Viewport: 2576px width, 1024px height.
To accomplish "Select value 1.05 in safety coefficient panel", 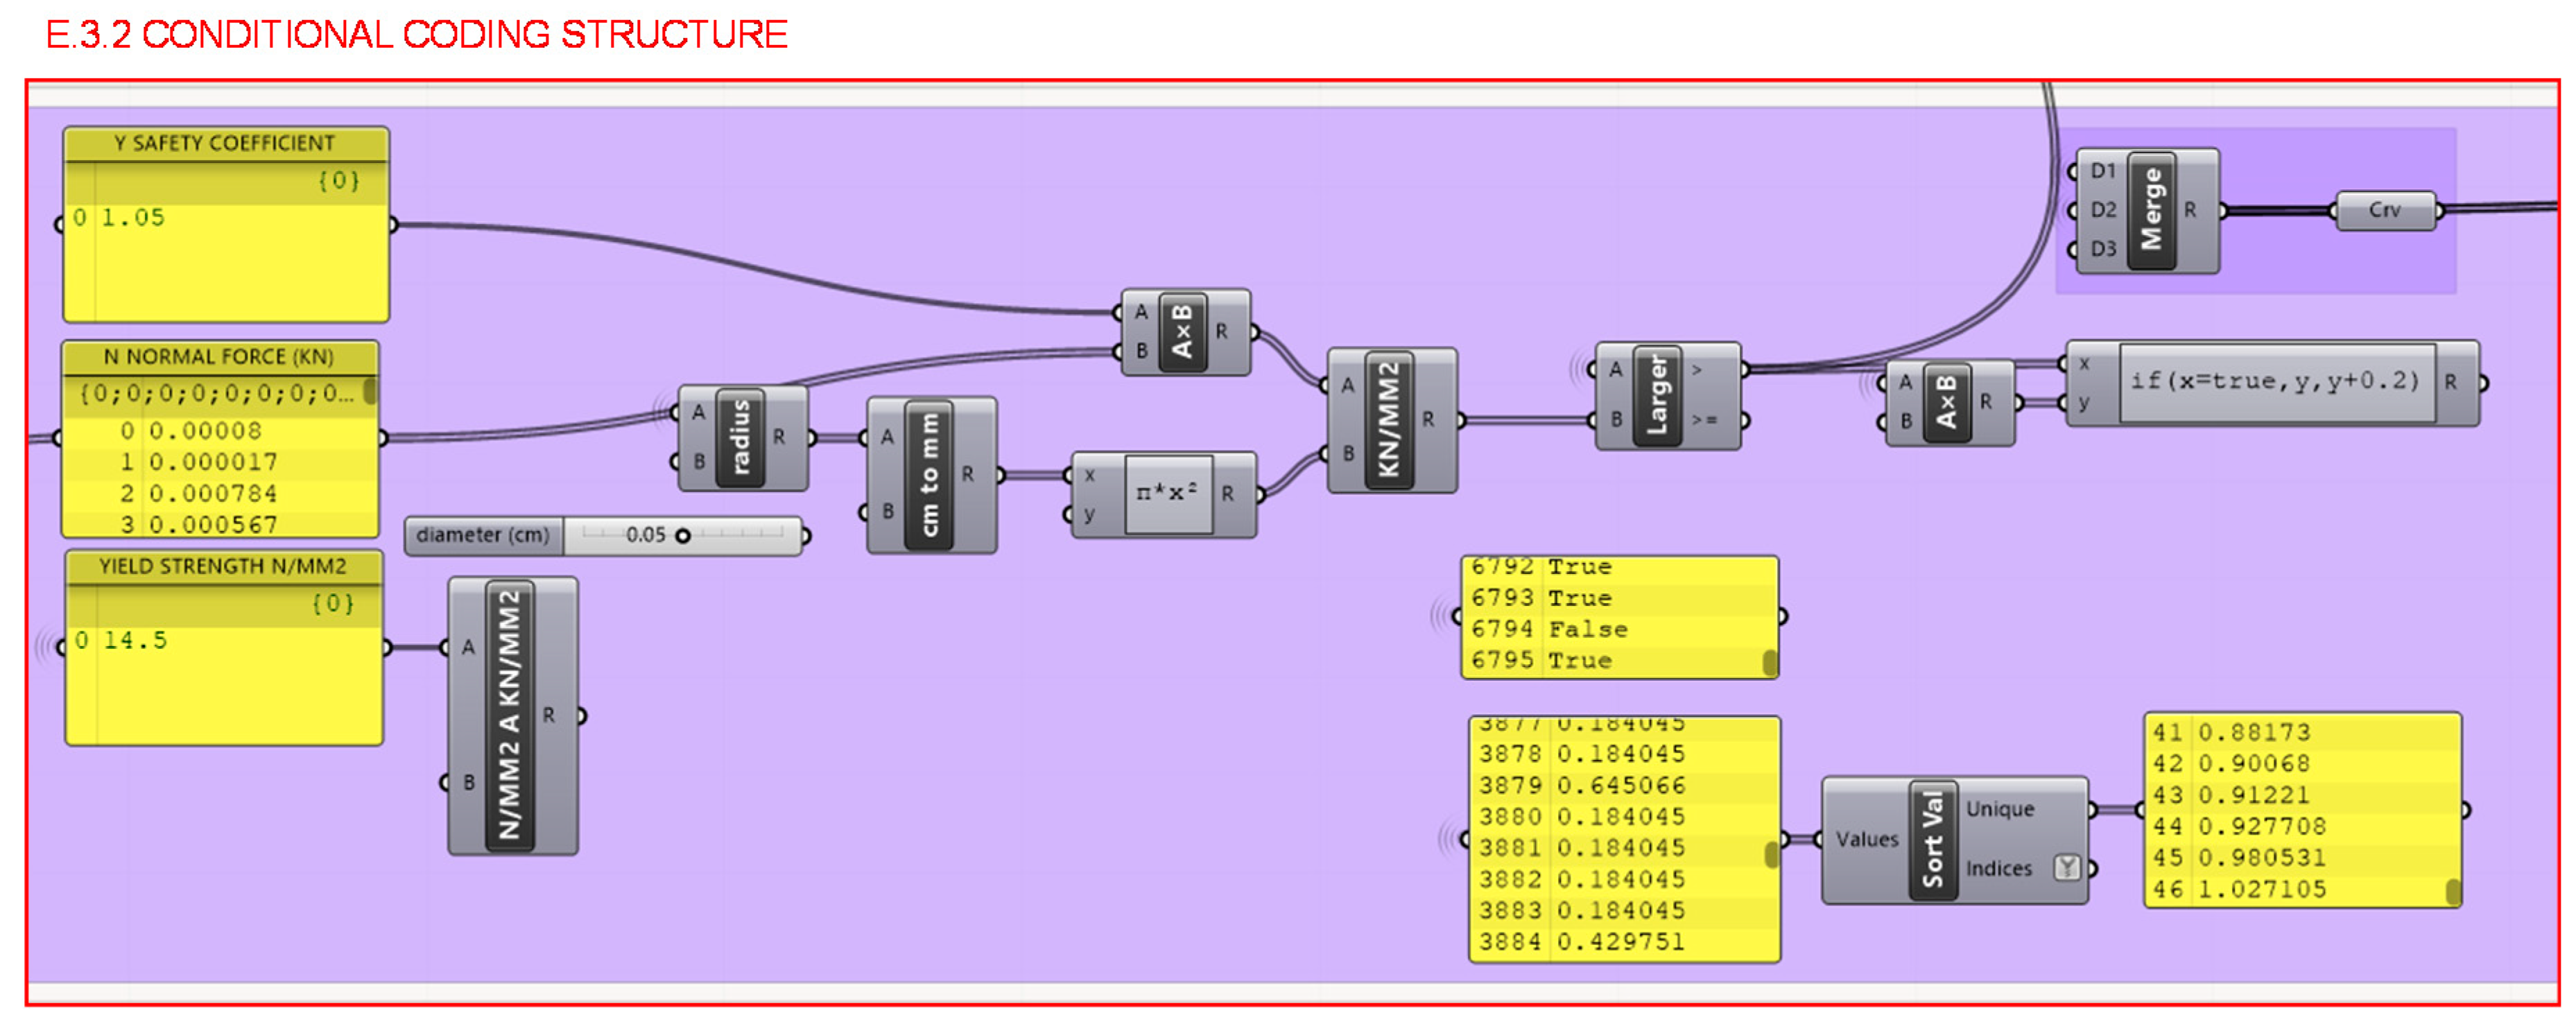I will 133,218.
